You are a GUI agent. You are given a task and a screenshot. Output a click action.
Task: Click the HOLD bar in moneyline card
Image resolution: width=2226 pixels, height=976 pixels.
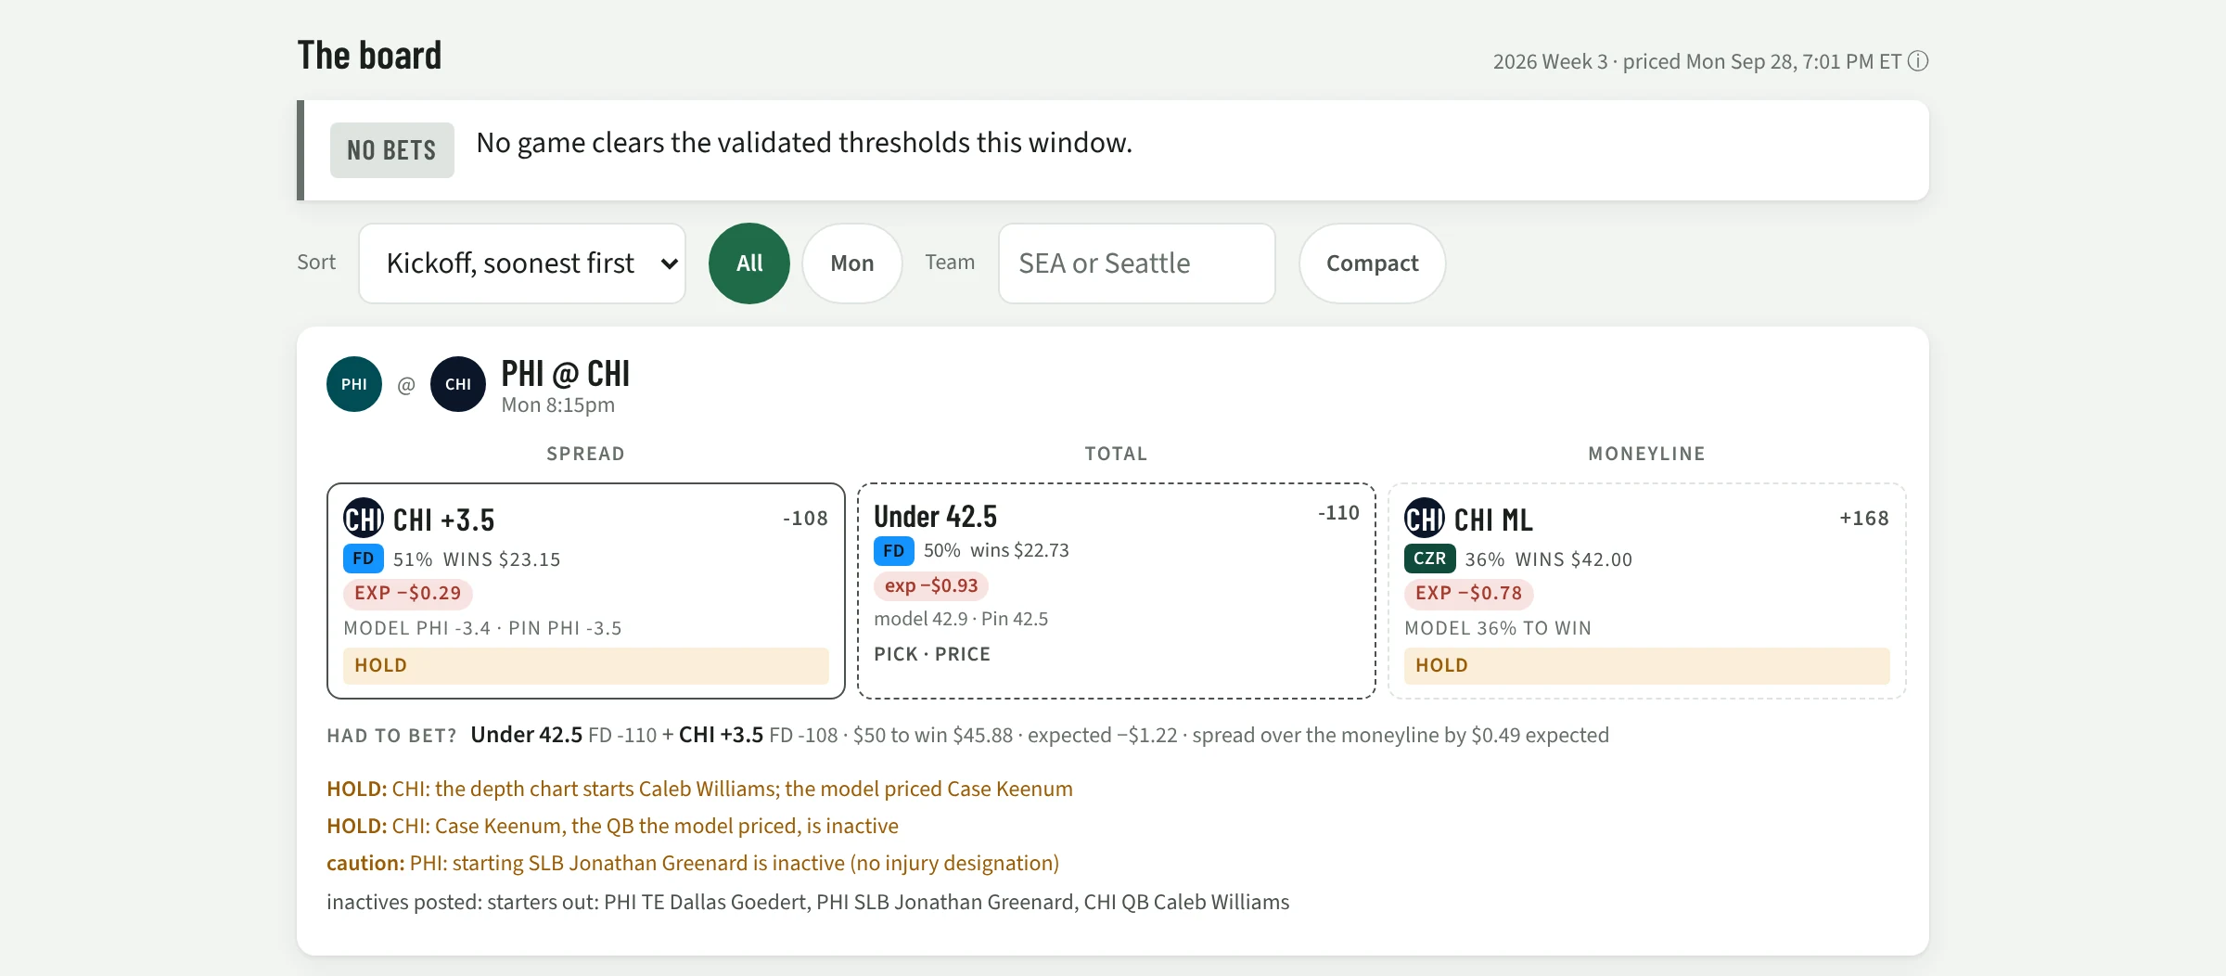(x=1647, y=666)
